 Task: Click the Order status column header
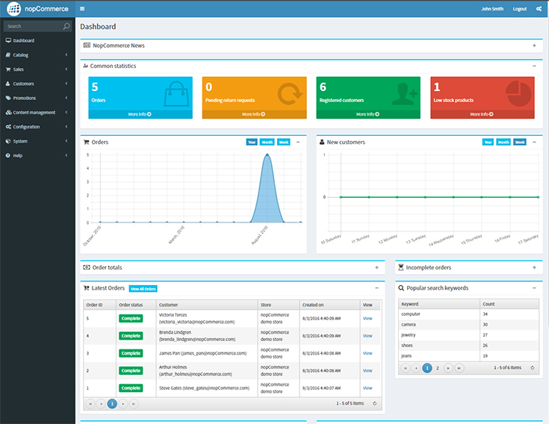tap(136, 305)
